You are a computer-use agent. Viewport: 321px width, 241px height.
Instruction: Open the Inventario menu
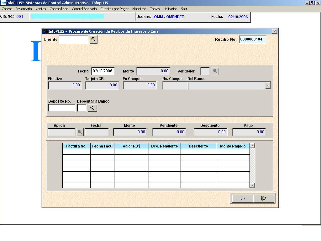pyautogui.click(x=24, y=9)
